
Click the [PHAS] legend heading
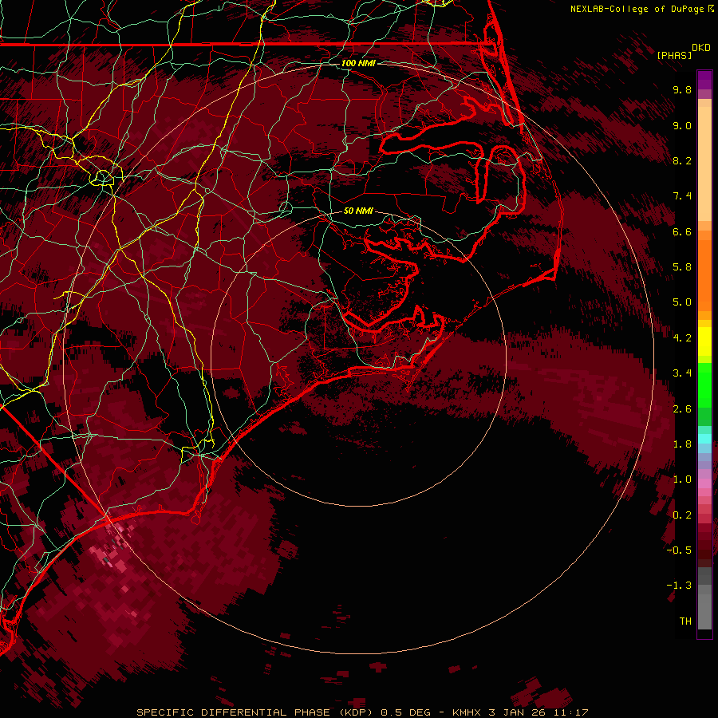tap(674, 55)
